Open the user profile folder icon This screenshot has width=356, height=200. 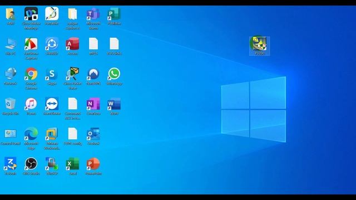pyautogui.click(x=11, y=14)
